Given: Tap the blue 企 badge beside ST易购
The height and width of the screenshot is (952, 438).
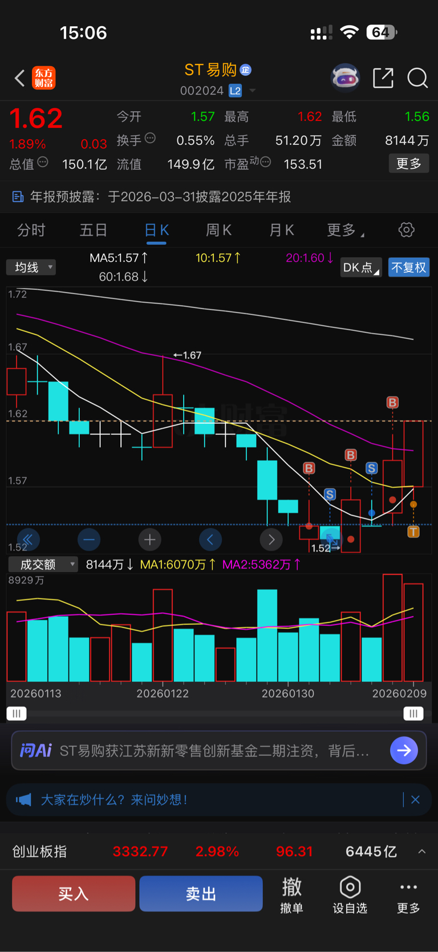Looking at the screenshot, I should 246,70.
